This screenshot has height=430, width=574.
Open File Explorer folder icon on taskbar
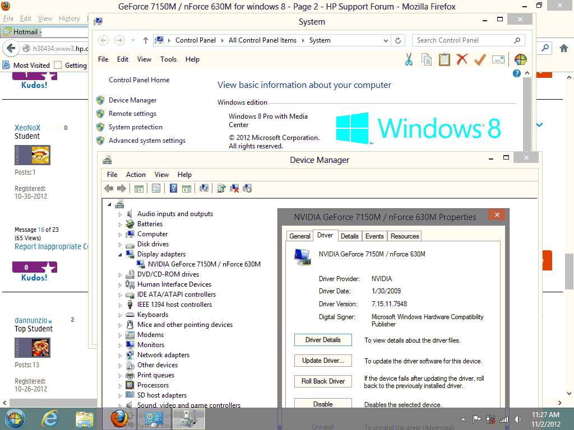pos(84,419)
